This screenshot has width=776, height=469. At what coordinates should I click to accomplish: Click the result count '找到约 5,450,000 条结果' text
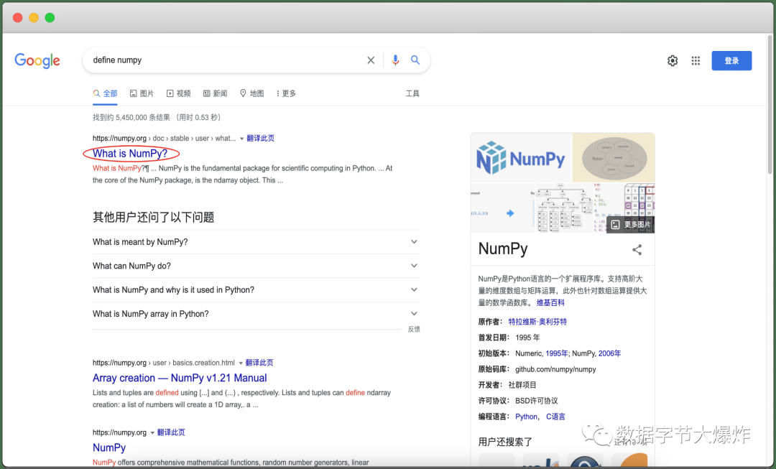tap(131, 117)
